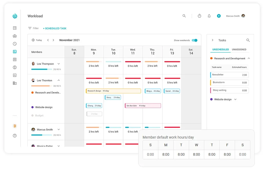Click the November 2021 month label
The height and width of the screenshot is (171, 264).
tap(69, 40)
